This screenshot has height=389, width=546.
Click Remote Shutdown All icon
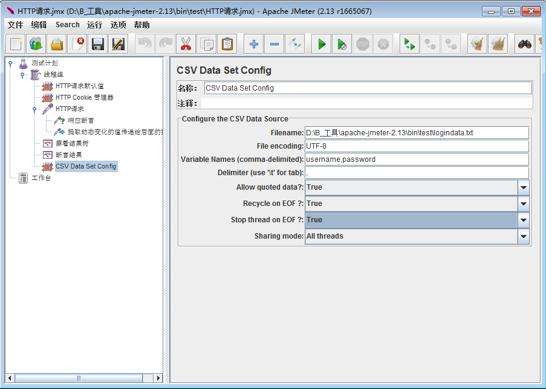[x=450, y=44]
